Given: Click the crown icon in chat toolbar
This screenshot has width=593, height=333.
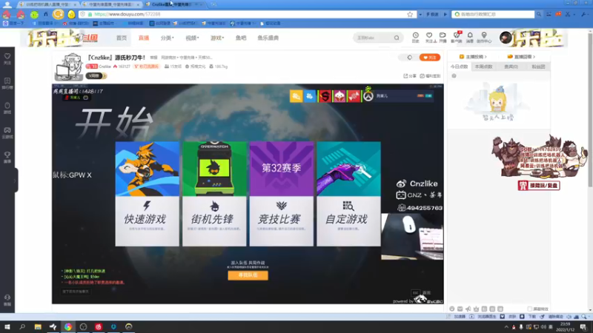Looking at the screenshot, I should (x=476, y=309).
